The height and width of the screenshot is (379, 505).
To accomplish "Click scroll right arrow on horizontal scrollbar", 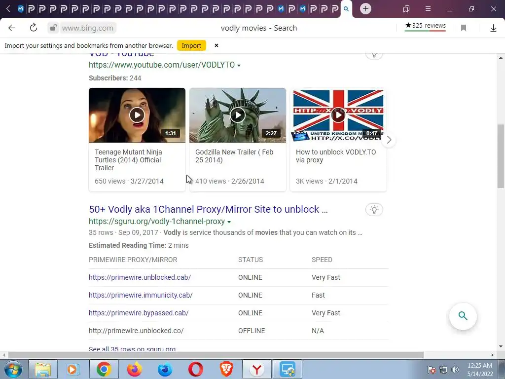I will (492, 355).
